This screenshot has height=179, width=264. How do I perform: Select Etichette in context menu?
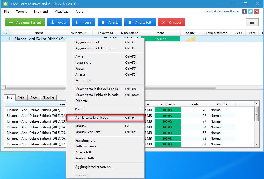pyautogui.click(x=105, y=101)
